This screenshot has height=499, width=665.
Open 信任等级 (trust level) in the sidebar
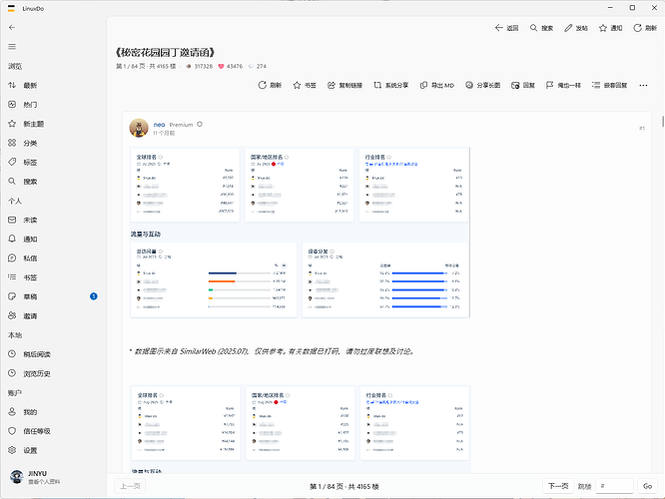pos(53,431)
